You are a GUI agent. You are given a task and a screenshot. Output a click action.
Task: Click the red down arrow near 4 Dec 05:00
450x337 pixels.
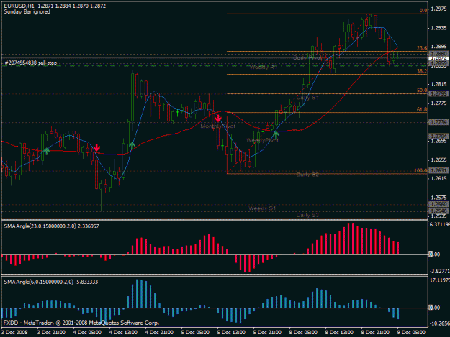pos(96,147)
